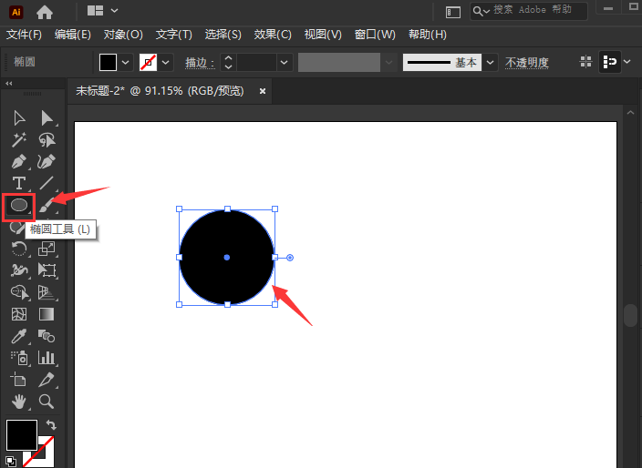Click the Adobe help search field
This screenshot has height=468, width=642.
point(528,11)
